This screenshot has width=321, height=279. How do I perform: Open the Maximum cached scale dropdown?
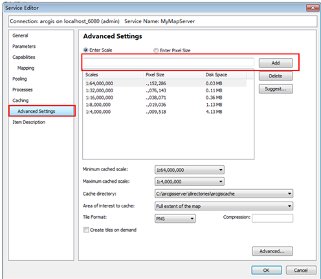190,181
